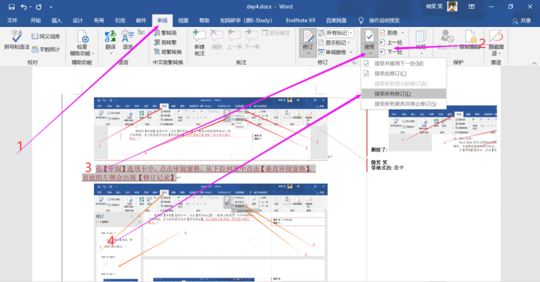
Task: Open the 知网研学 (原E-Study) tab
Action: (x=246, y=21)
